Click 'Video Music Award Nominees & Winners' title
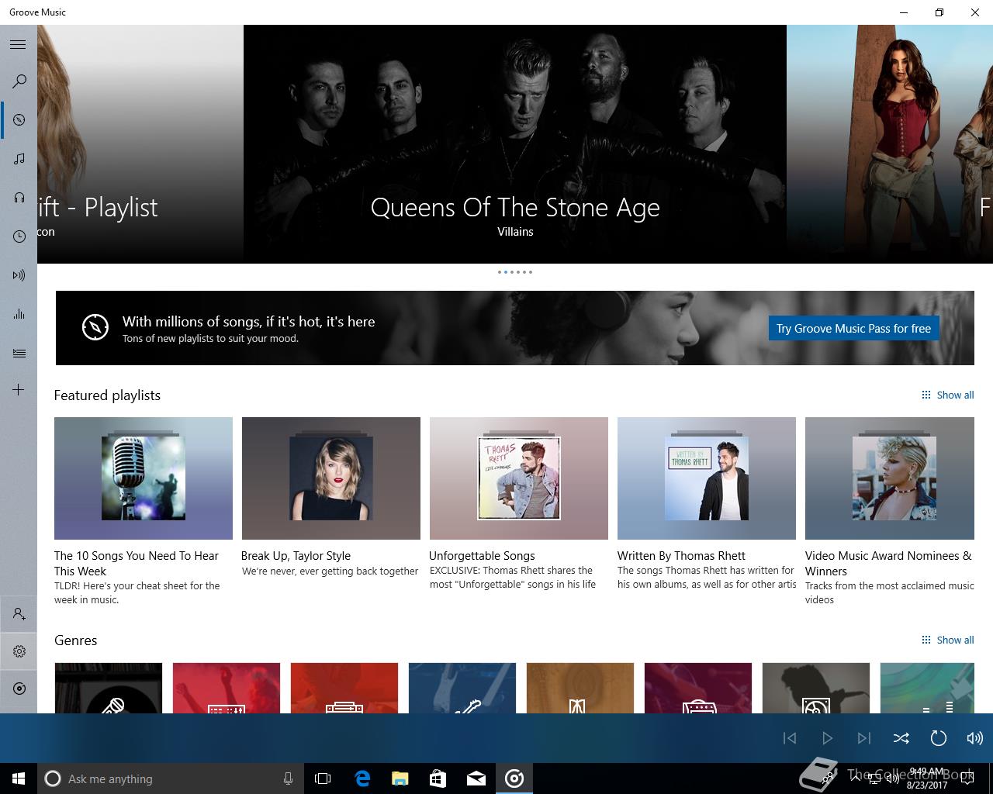This screenshot has height=794, width=993. pos(888,563)
